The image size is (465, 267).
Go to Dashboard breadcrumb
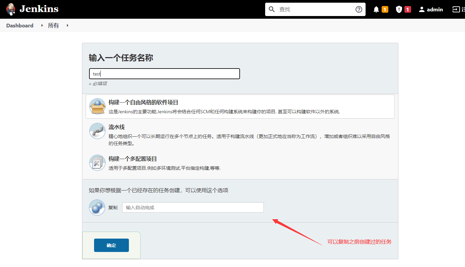[20, 25]
